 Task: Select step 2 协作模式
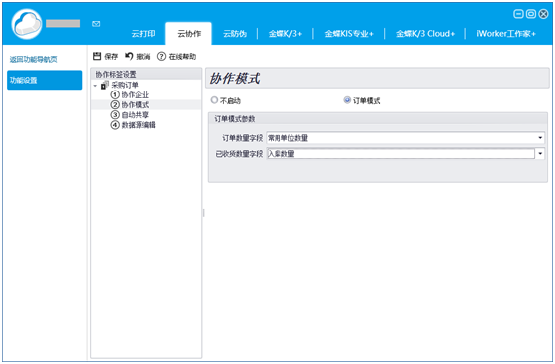coord(130,105)
